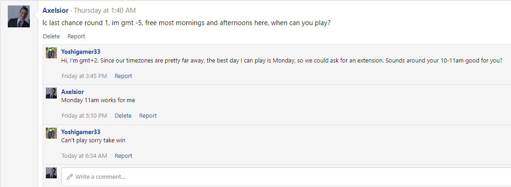
Task: Click the 'Friday at 3:45 PM' timestamp
Action: click(x=84, y=76)
